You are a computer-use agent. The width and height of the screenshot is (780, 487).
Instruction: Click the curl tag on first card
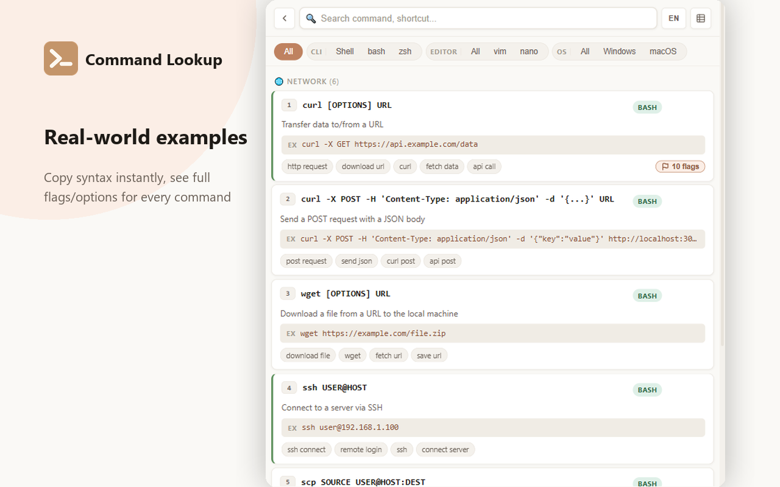click(405, 166)
